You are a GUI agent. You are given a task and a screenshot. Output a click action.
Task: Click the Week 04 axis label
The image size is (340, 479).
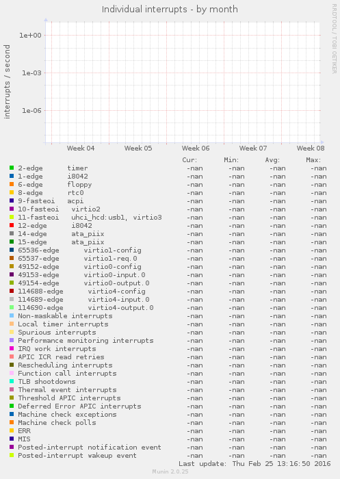pyautogui.click(x=81, y=148)
